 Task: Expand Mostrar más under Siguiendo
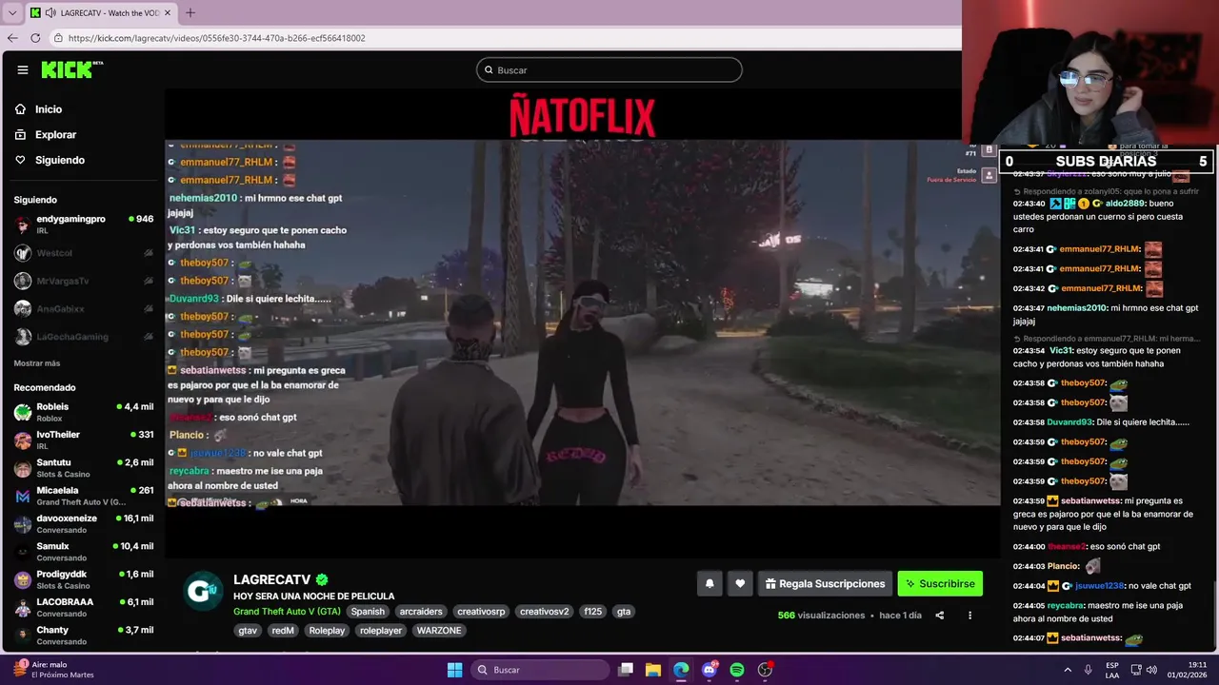37,363
